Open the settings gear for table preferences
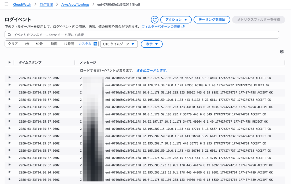The height and width of the screenshot is (184, 291). click(x=282, y=51)
